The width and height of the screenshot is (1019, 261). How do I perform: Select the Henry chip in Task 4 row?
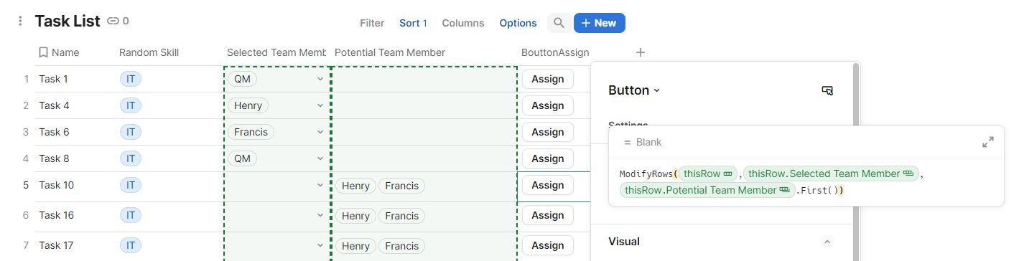tap(248, 105)
